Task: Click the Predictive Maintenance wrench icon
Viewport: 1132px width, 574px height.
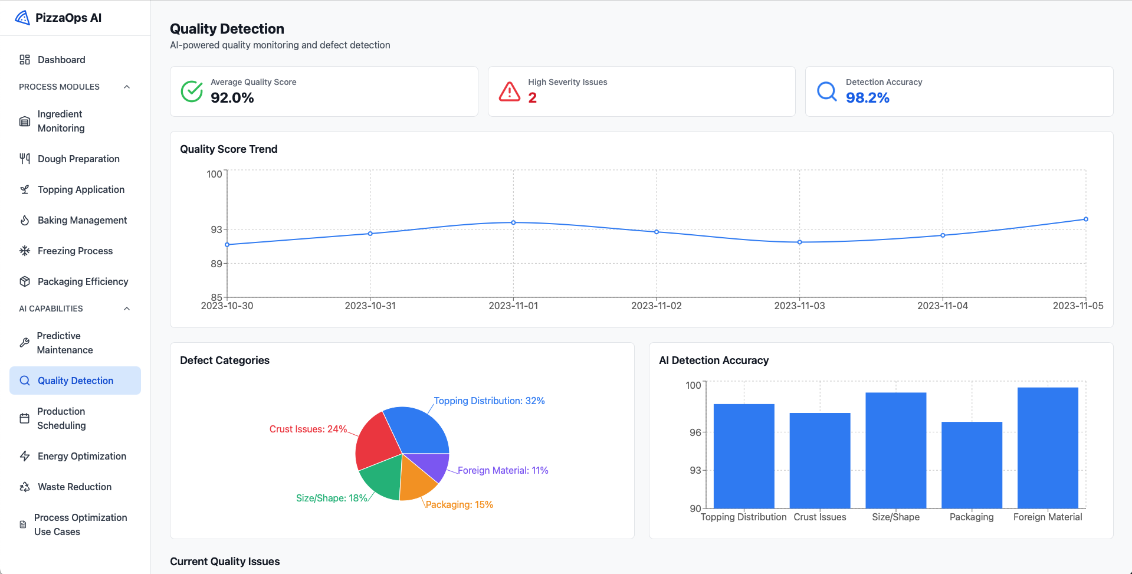Action: click(x=24, y=343)
